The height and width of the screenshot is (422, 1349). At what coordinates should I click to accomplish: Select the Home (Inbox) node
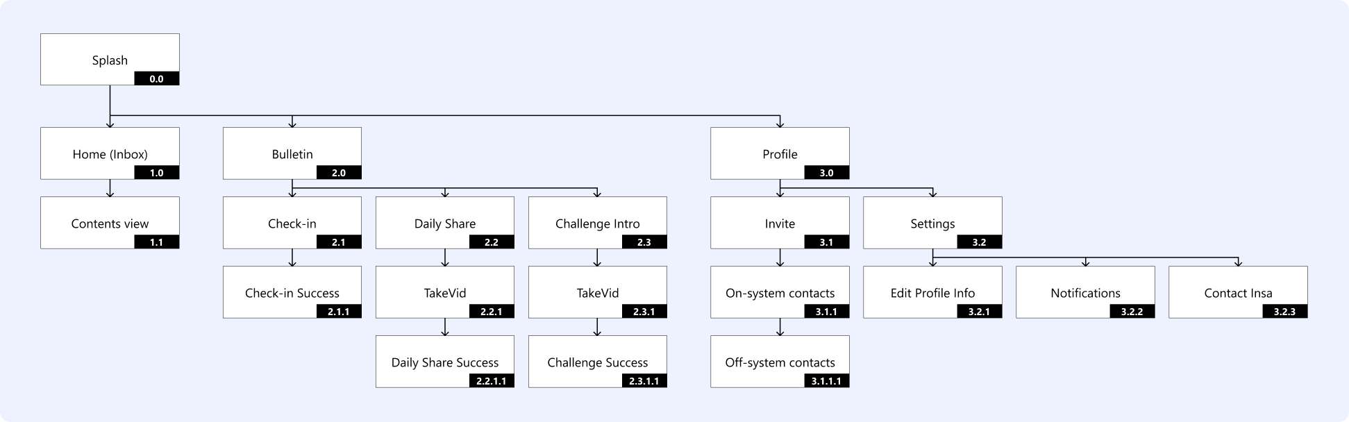click(110, 153)
